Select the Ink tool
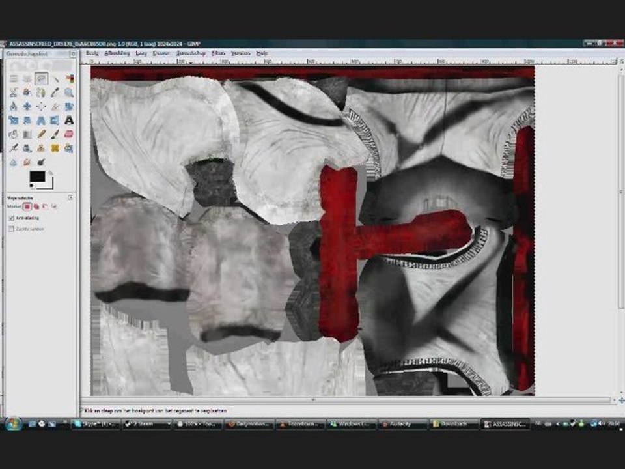Image resolution: width=625 pixels, height=469 pixels. click(27, 149)
